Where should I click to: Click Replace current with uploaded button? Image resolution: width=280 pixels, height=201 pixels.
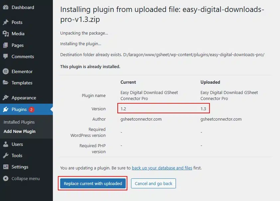point(93,183)
